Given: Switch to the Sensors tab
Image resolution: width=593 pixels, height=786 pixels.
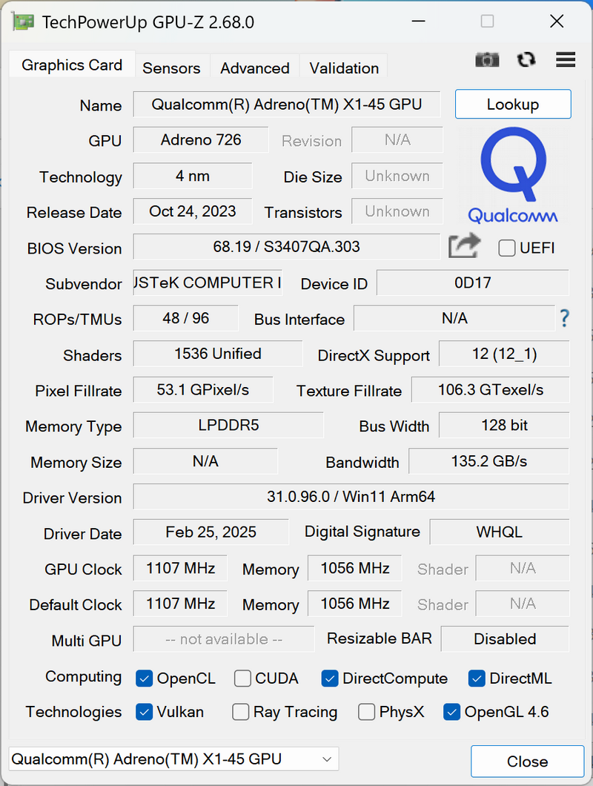Looking at the screenshot, I should coord(171,67).
